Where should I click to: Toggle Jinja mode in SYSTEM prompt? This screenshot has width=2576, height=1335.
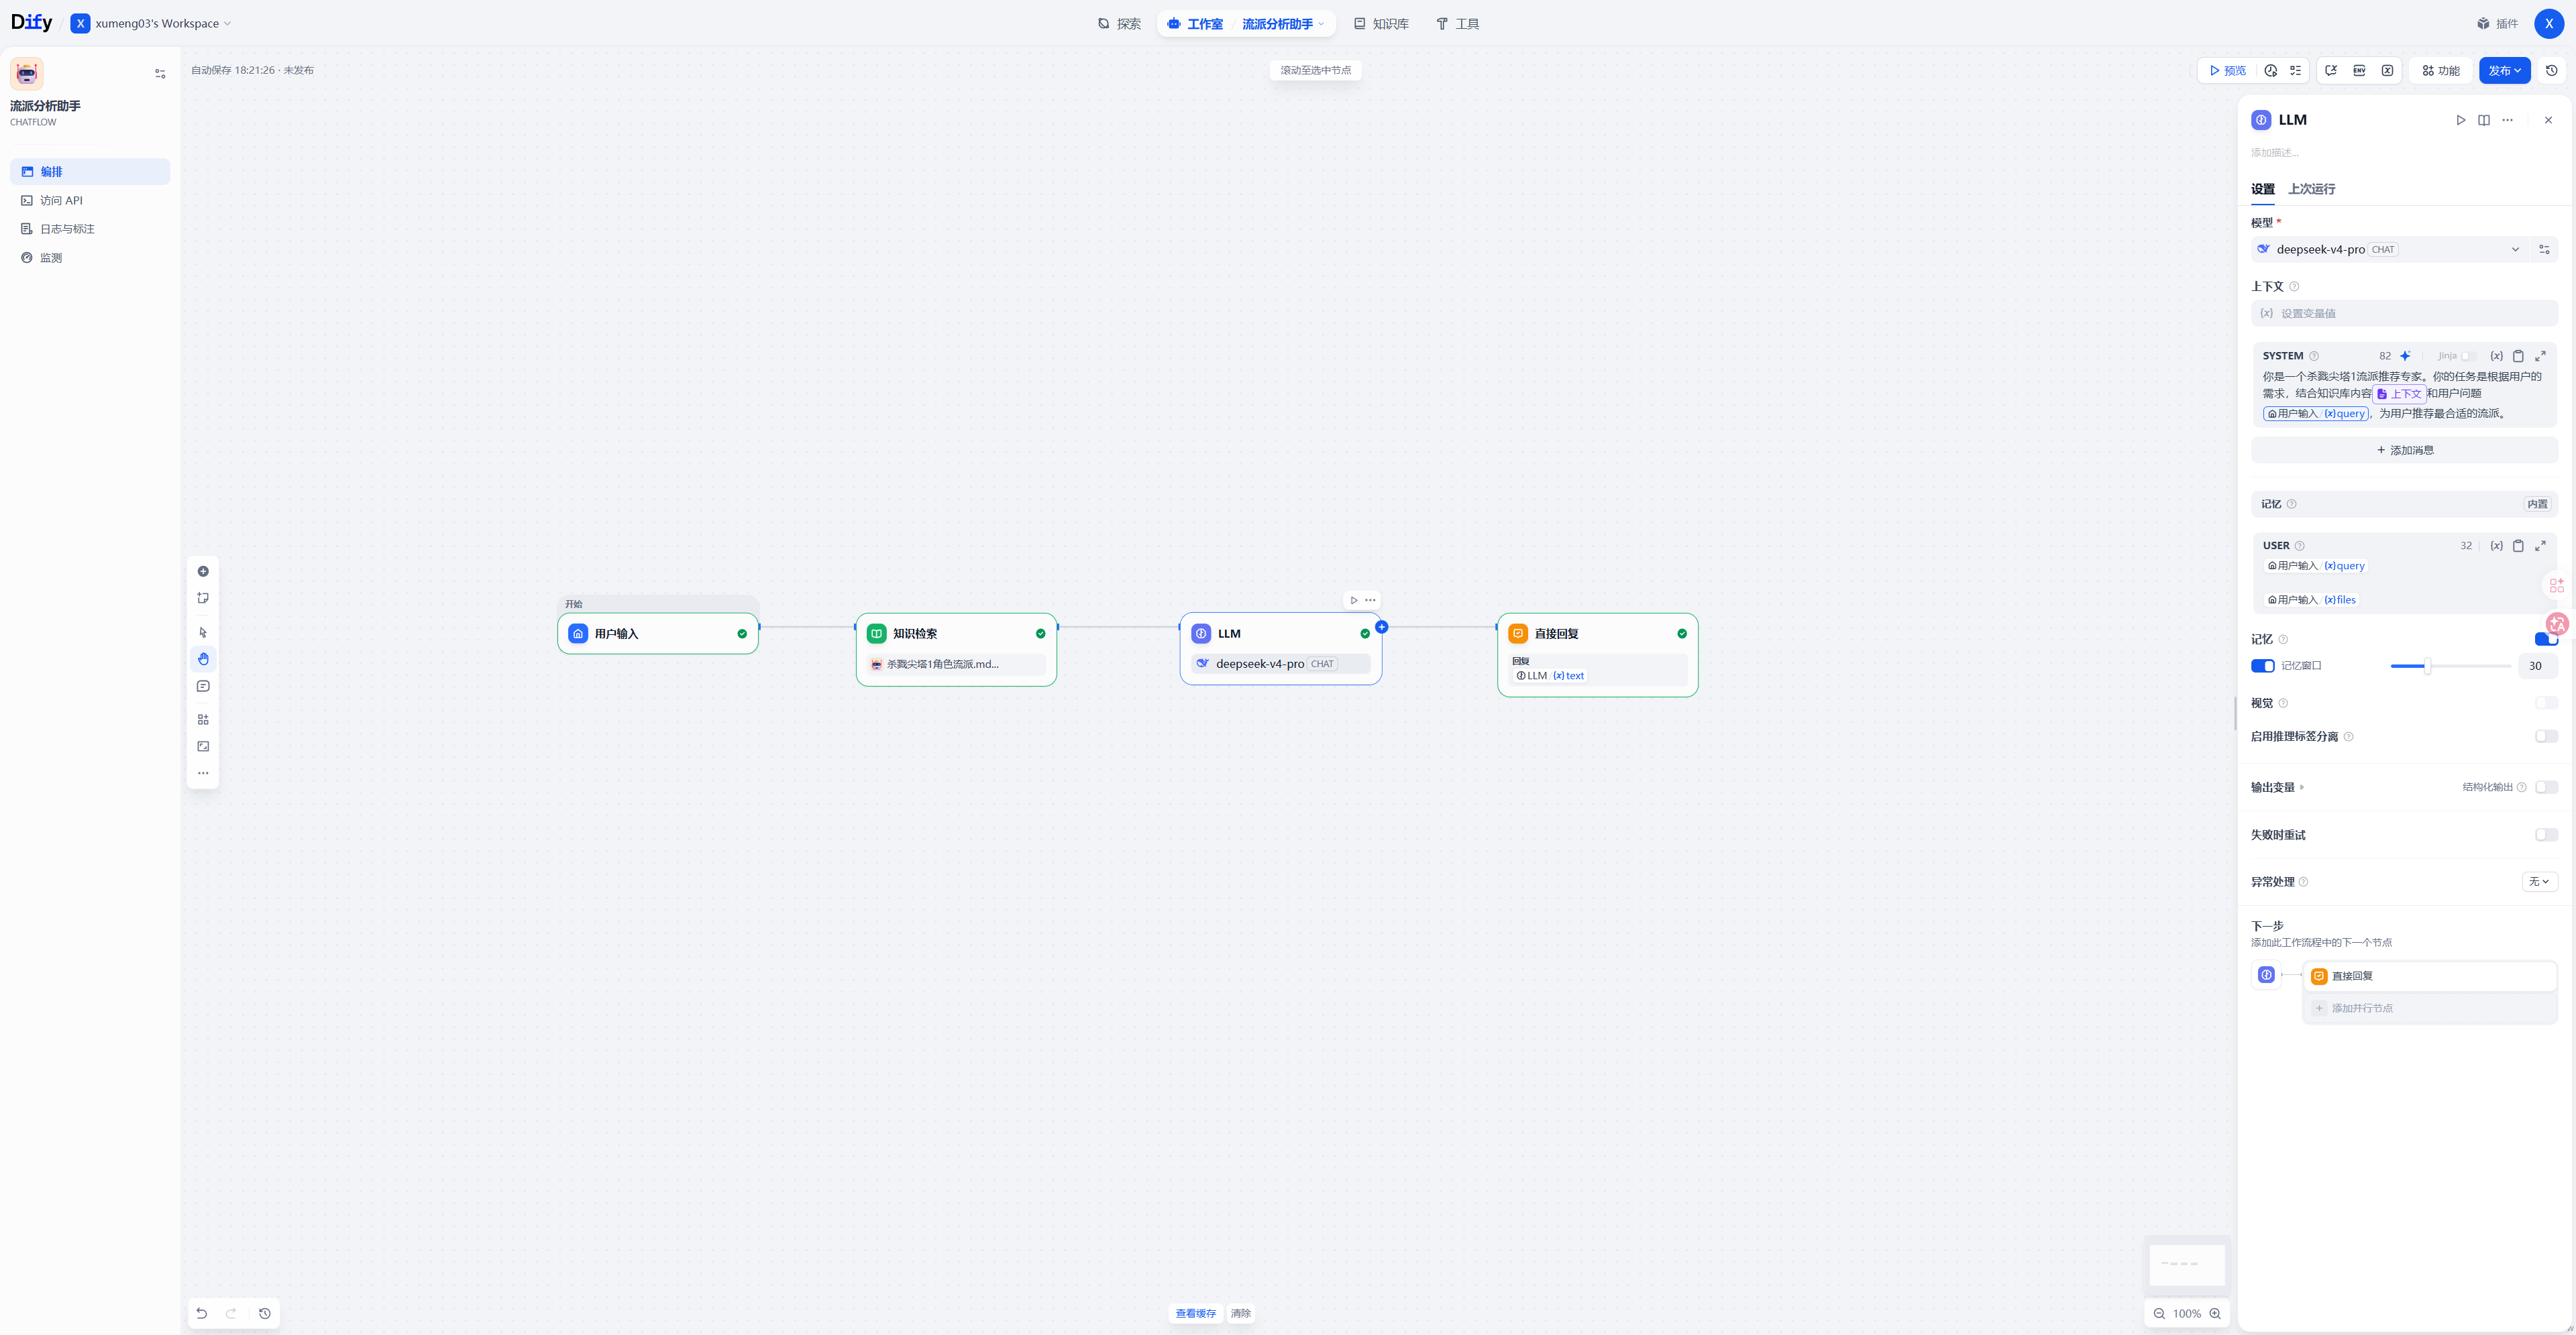coord(2470,356)
